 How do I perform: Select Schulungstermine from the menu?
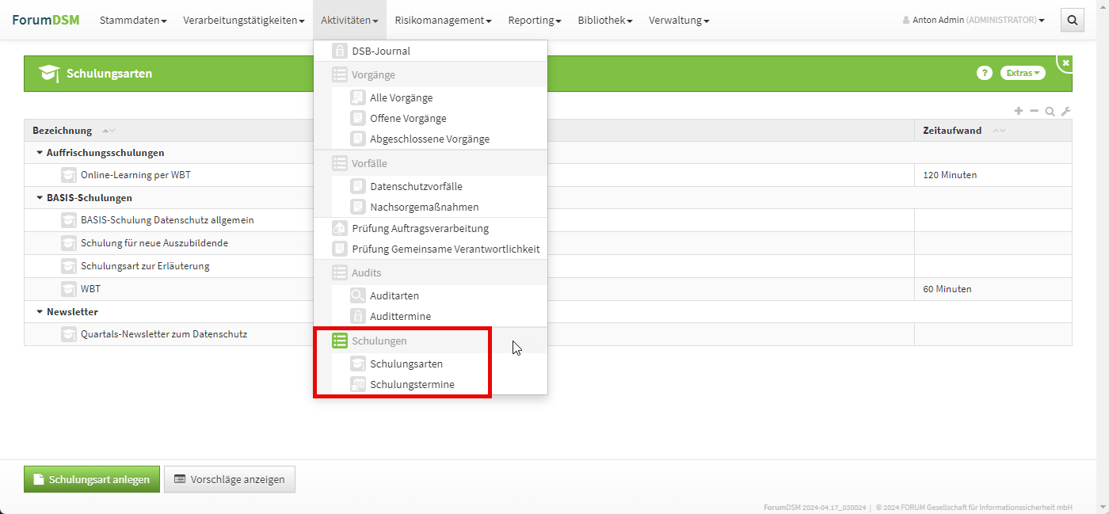point(412,384)
